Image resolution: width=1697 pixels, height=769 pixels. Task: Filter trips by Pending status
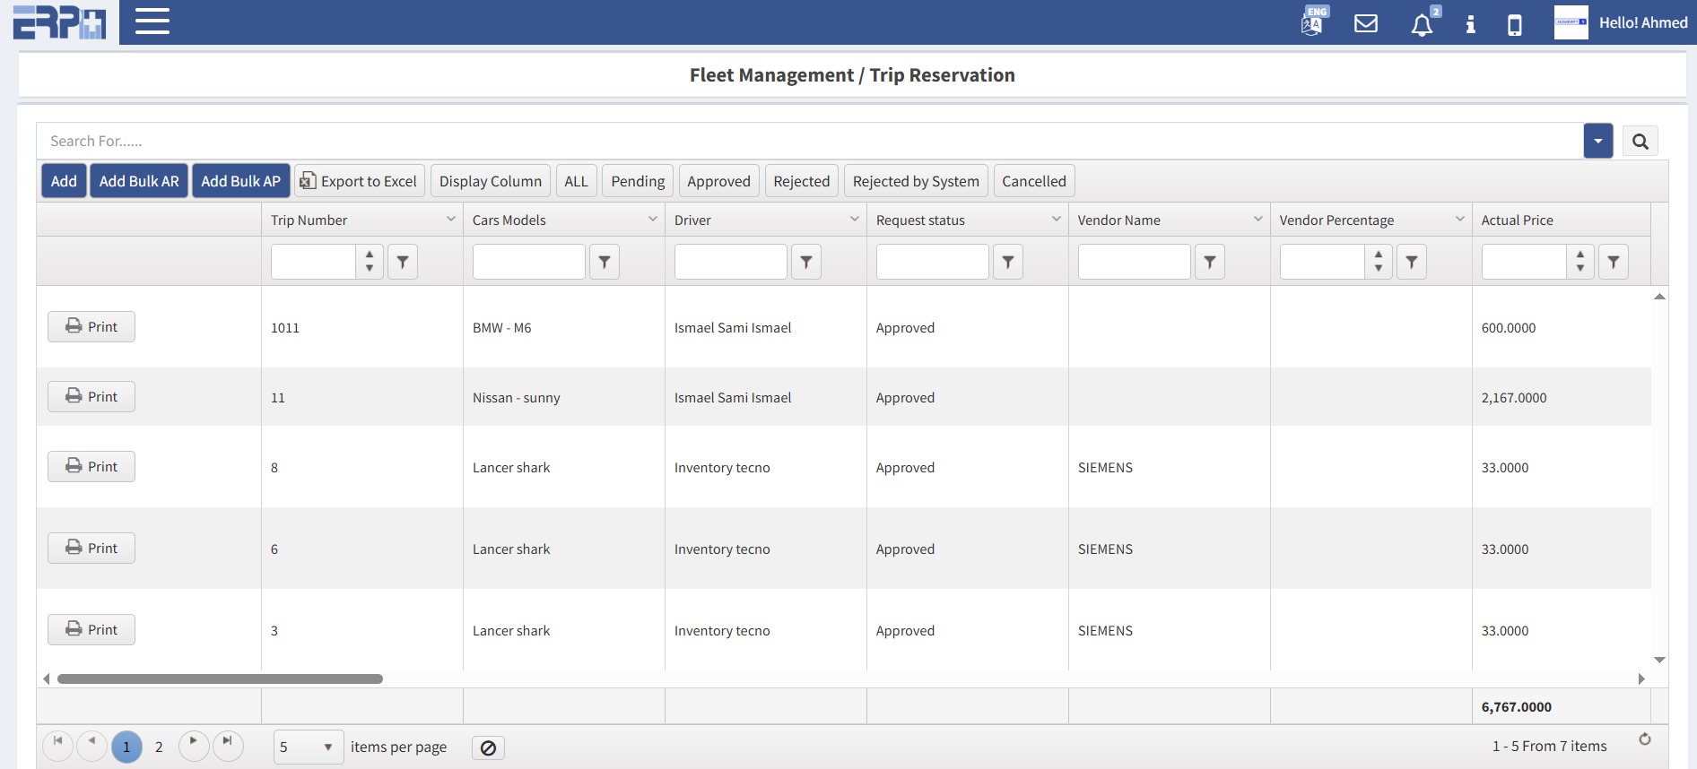click(x=638, y=181)
